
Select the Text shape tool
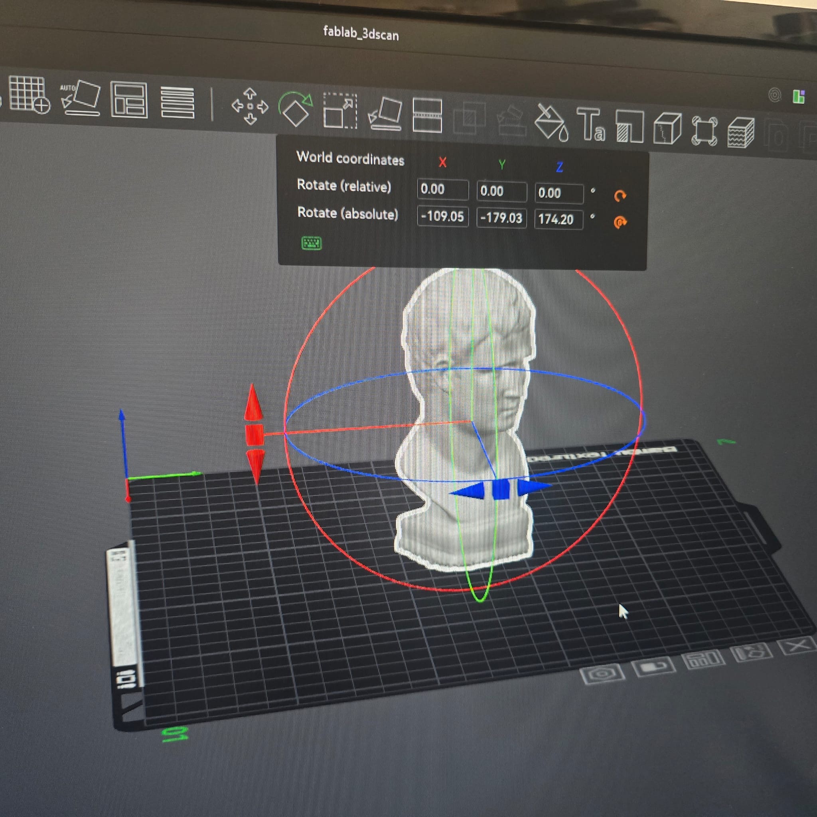pos(591,124)
